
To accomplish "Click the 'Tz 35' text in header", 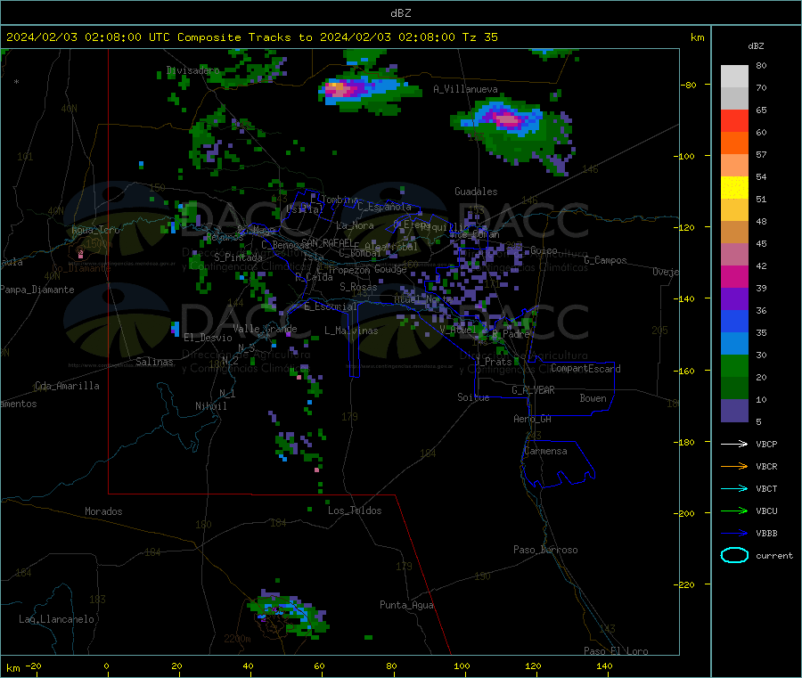I will point(479,37).
